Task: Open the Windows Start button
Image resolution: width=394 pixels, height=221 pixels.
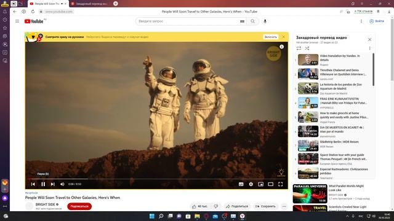Action: (152, 216)
